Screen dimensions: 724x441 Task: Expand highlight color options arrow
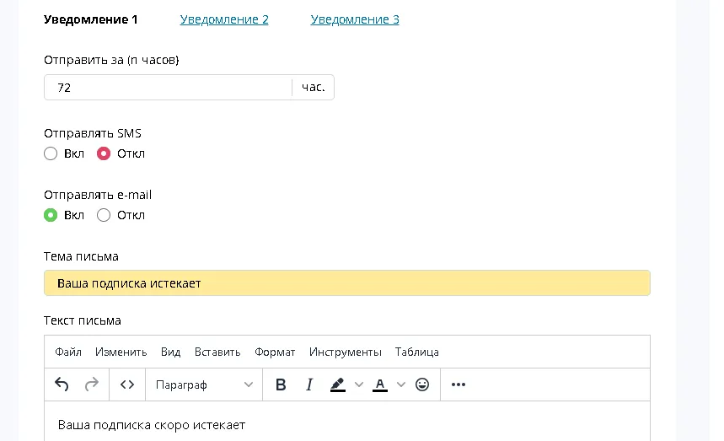pos(359,385)
